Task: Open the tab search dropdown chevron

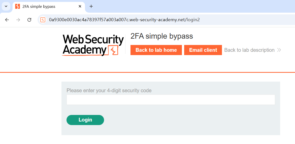Action: 6,6
